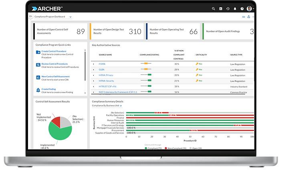Image resolution: width=282 pixels, height=178 pixels.
Task: Click the Create Control Procedure icon
Action: [x=38, y=52]
